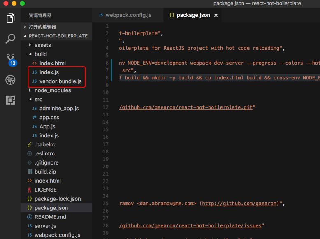
Task: Click JS icon on webpack.config.js tab
Action: [x=101, y=15]
